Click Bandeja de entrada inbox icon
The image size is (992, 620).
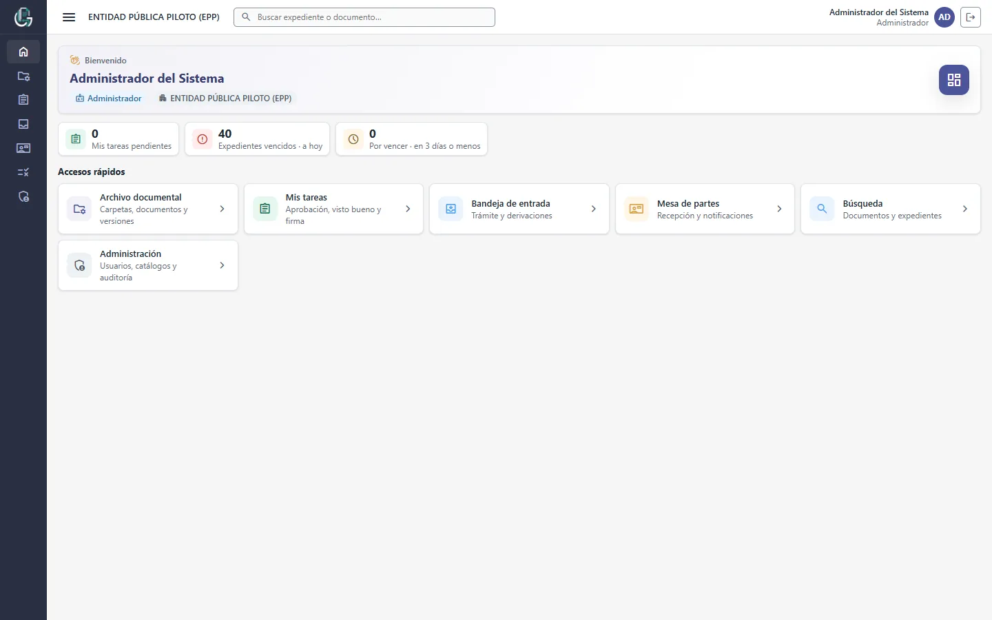click(451, 209)
